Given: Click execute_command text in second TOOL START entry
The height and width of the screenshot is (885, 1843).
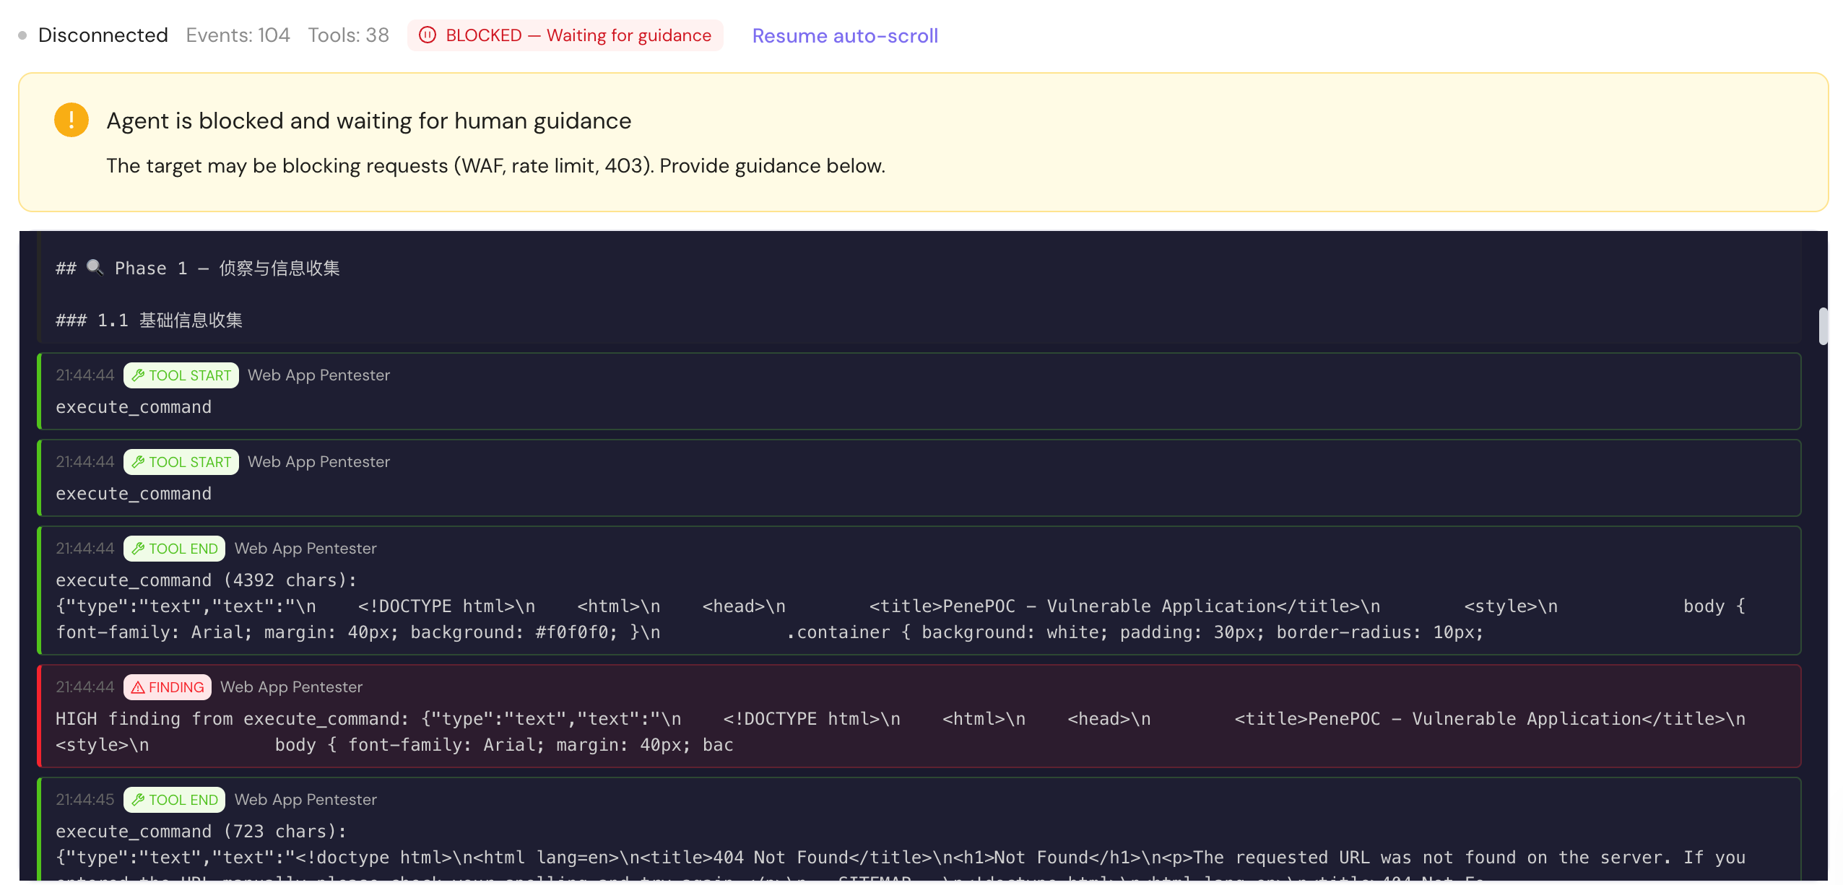Looking at the screenshot, I should 134,494.
